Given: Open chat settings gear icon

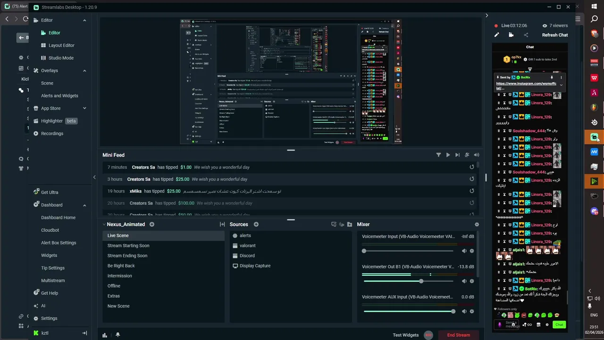Looking at the screenshot, I should [x=547, y=324].
